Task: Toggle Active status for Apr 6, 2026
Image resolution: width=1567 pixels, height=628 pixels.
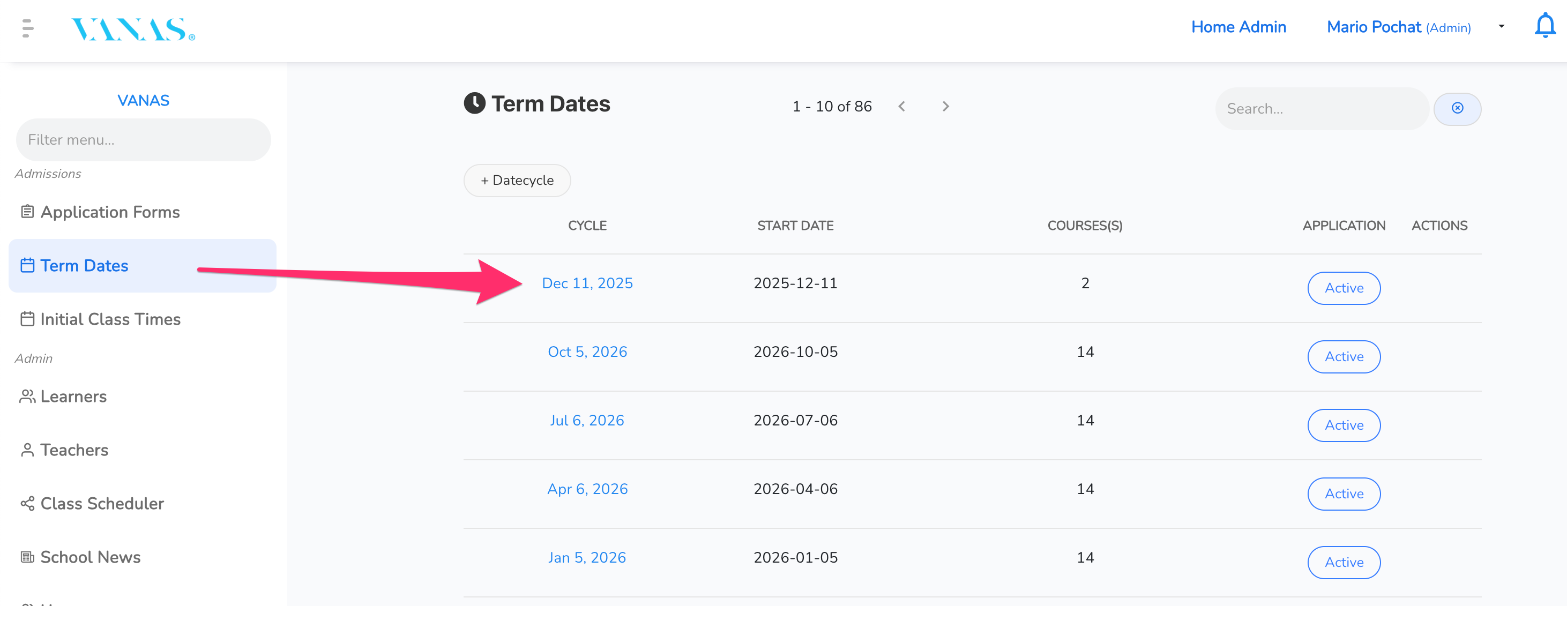Action: pyautogui.click(x=1343, y=494)
